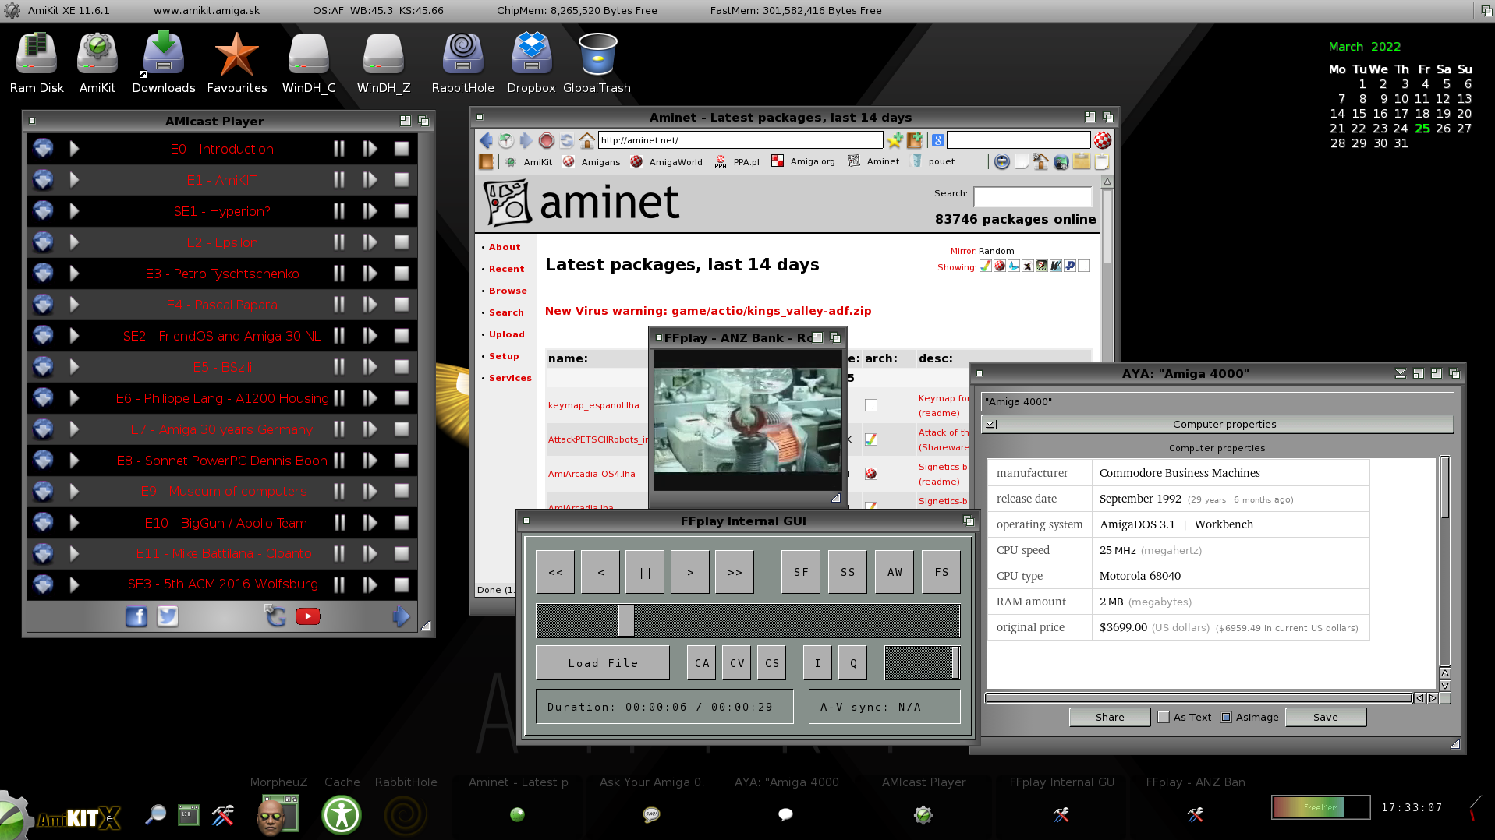Play episode E2 - Epsilon

(74, 242)
